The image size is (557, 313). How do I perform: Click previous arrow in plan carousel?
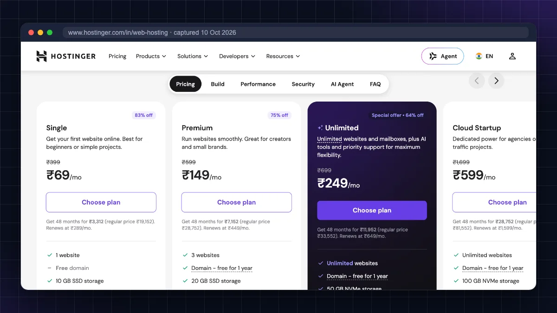[477, 81]
